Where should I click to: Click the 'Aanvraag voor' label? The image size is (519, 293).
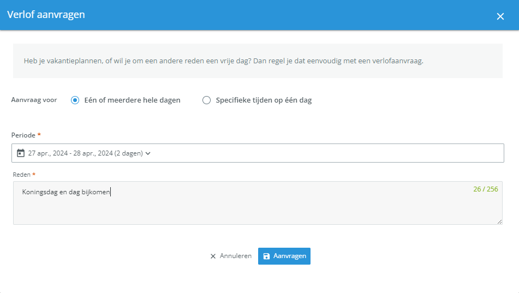[34, 100]
